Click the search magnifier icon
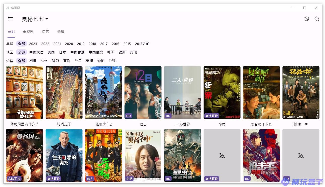325x187 pixels. [x=317, y=19]
